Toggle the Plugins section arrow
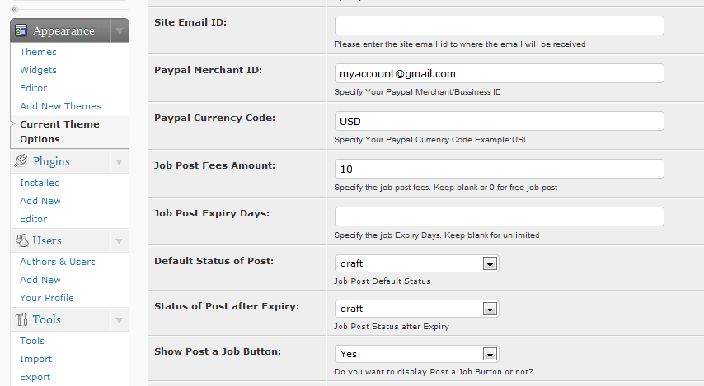Viewport: 704px width, 386px height. click(x=119, y=162)
